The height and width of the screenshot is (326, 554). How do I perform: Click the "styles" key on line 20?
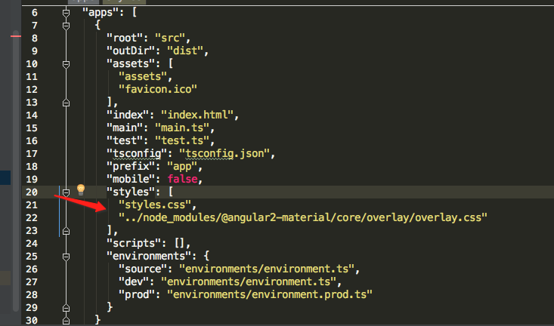[x=131, y=192]
